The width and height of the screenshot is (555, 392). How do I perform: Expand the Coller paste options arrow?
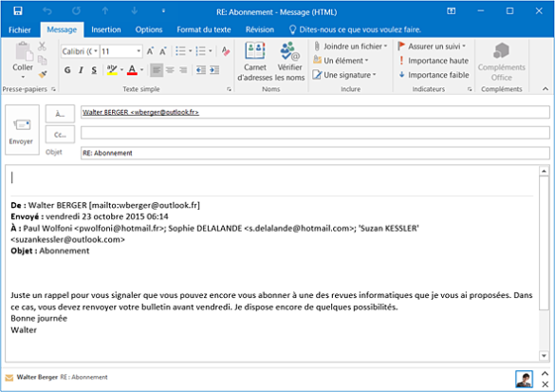pos(23,77)
